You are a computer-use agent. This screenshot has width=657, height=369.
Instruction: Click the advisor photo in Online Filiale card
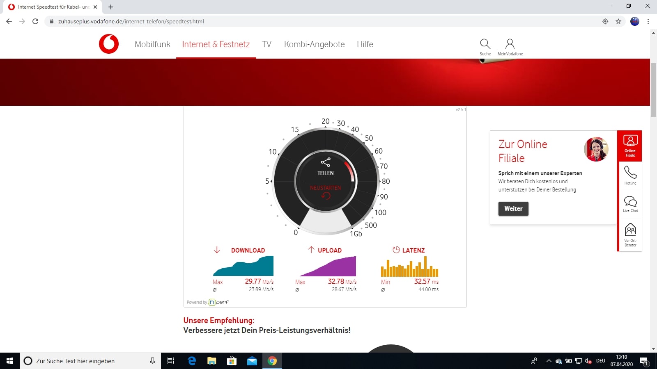(596, 149)
